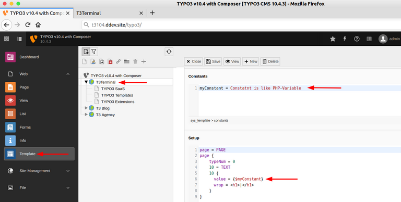Click the File module image icon
Image resolution: width=401 pixels, height=202 pixels.
(10, 188)
